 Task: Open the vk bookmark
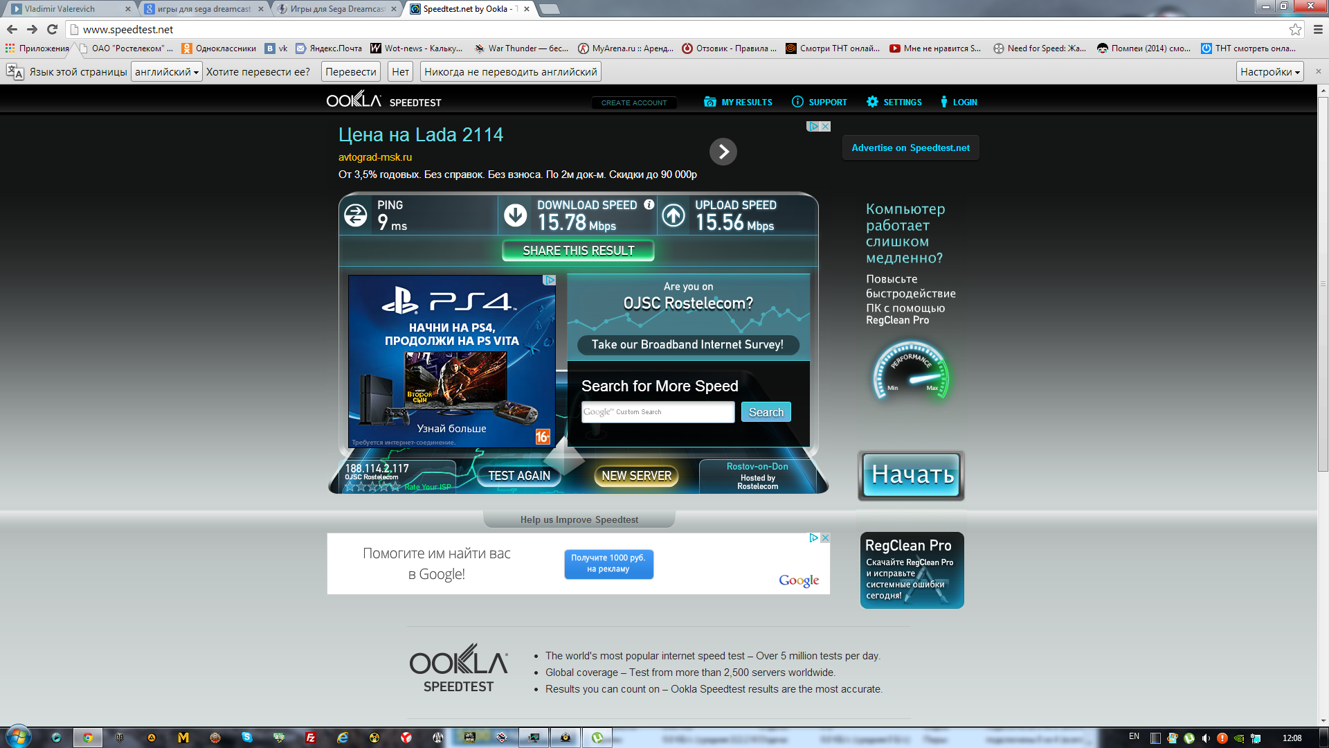276,48
